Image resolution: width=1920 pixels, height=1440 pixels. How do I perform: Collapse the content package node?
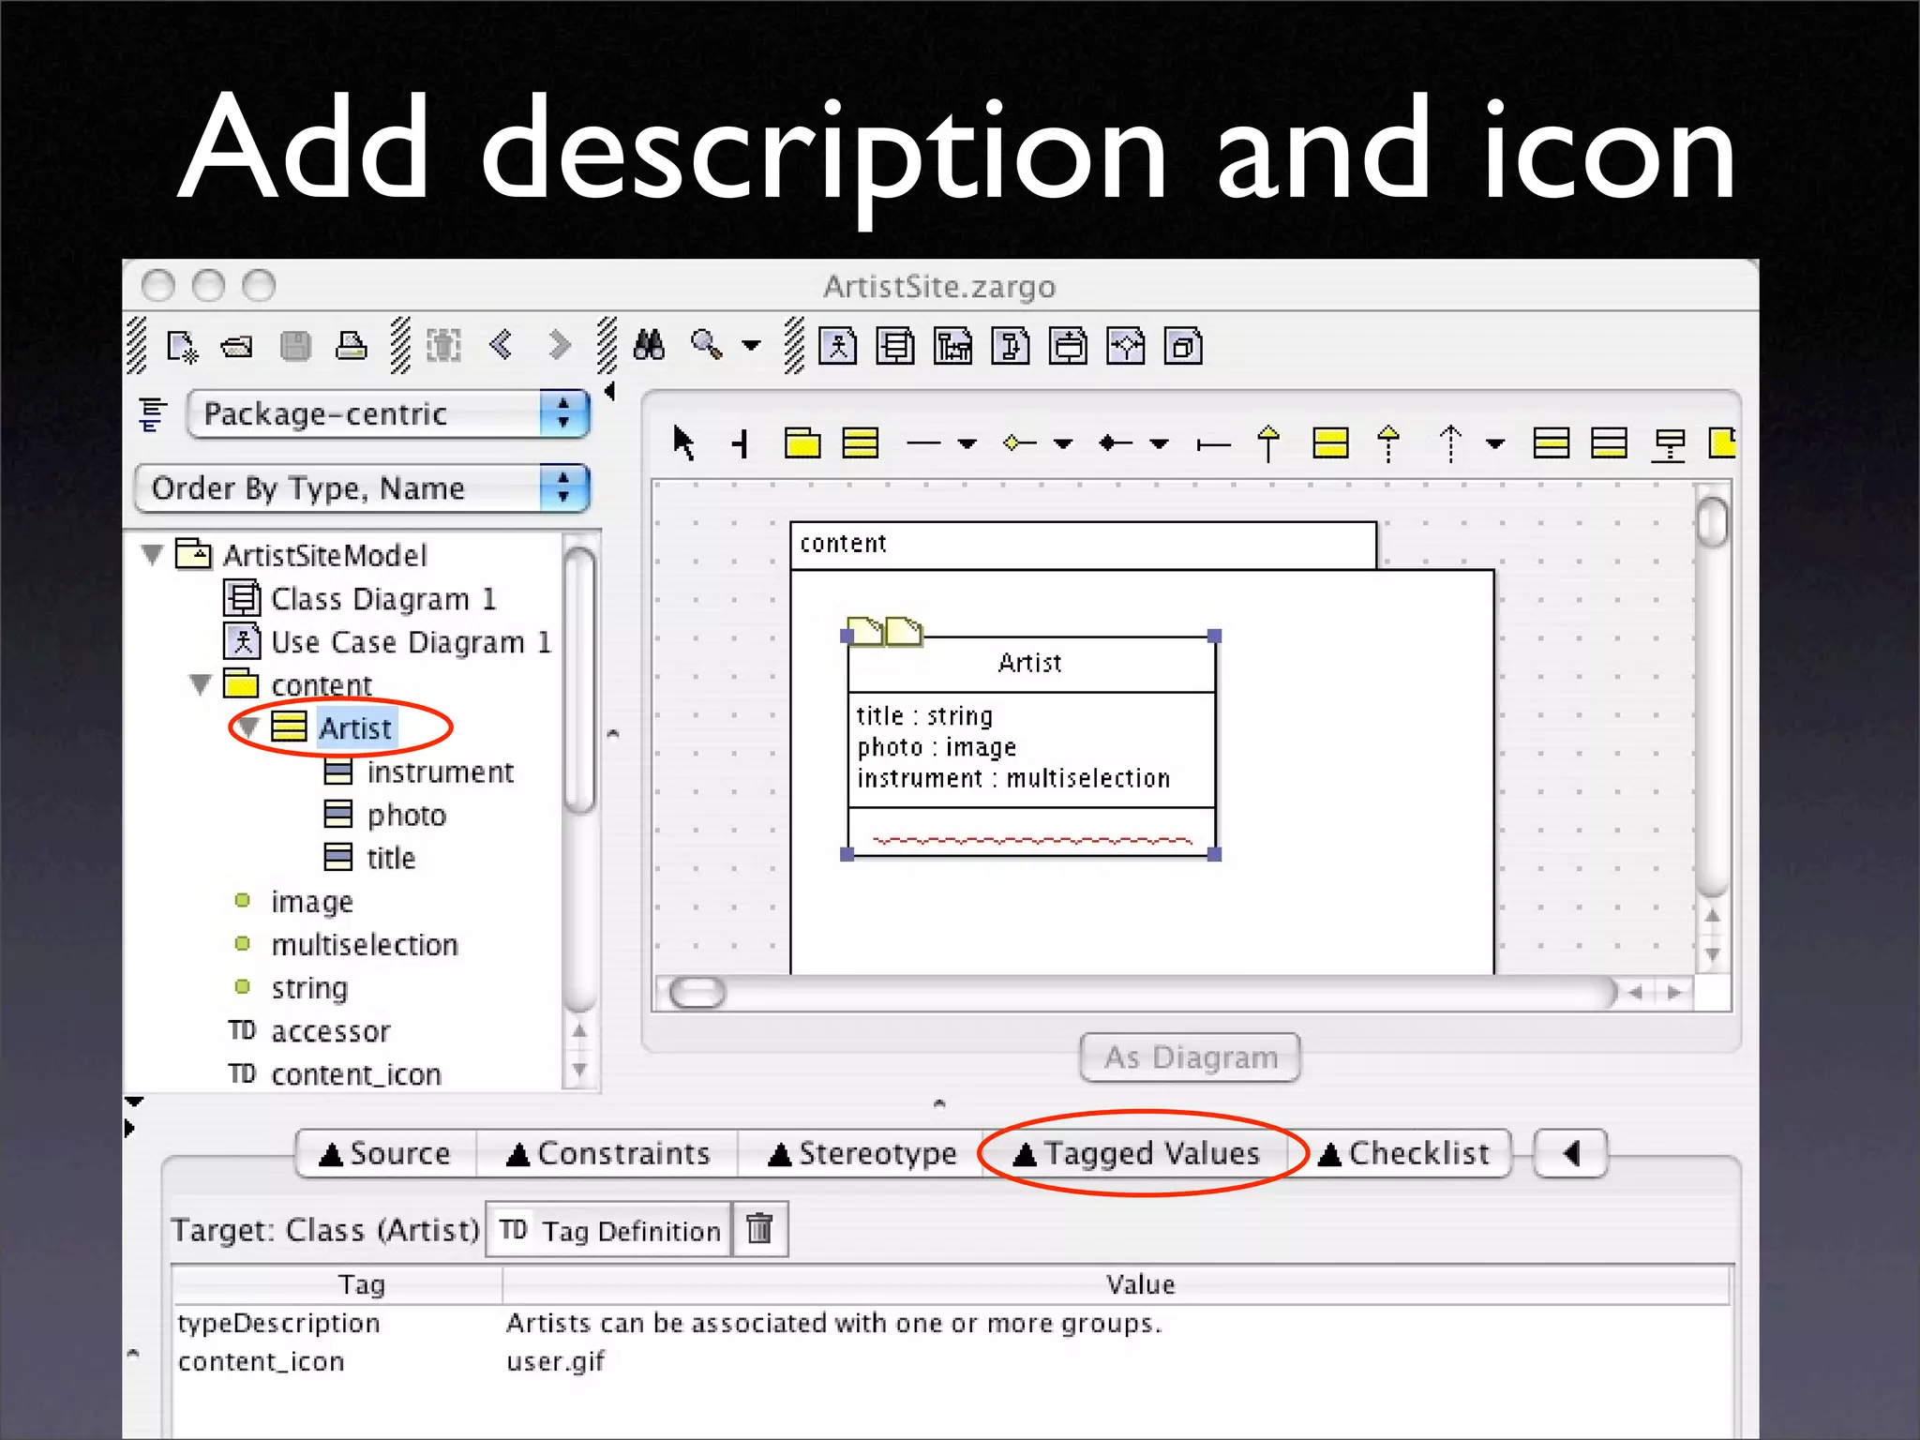pos(201,684)
